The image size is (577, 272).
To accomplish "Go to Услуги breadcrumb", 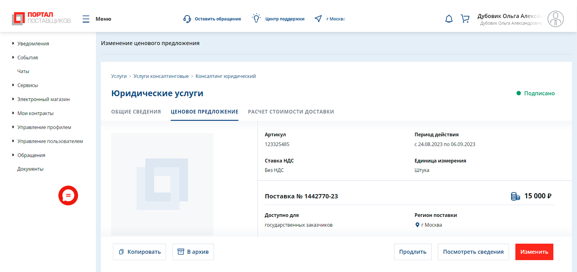I will click(x=119, y=76).
